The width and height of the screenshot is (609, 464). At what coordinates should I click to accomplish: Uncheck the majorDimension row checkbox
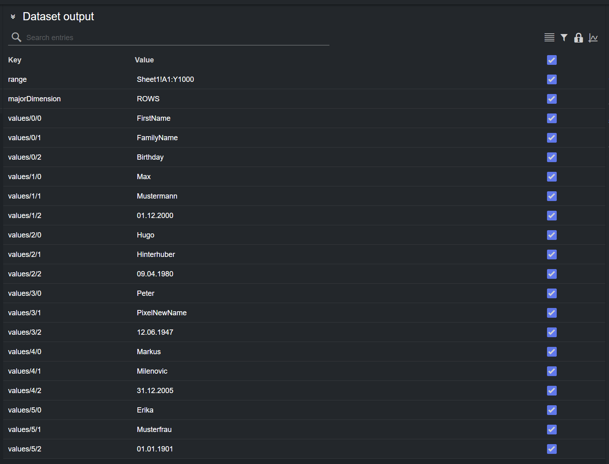552,99
